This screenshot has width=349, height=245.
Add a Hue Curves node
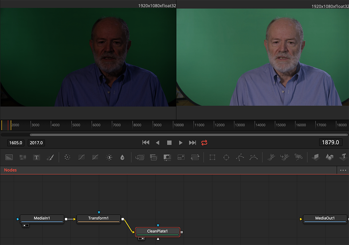pos(95,158)
